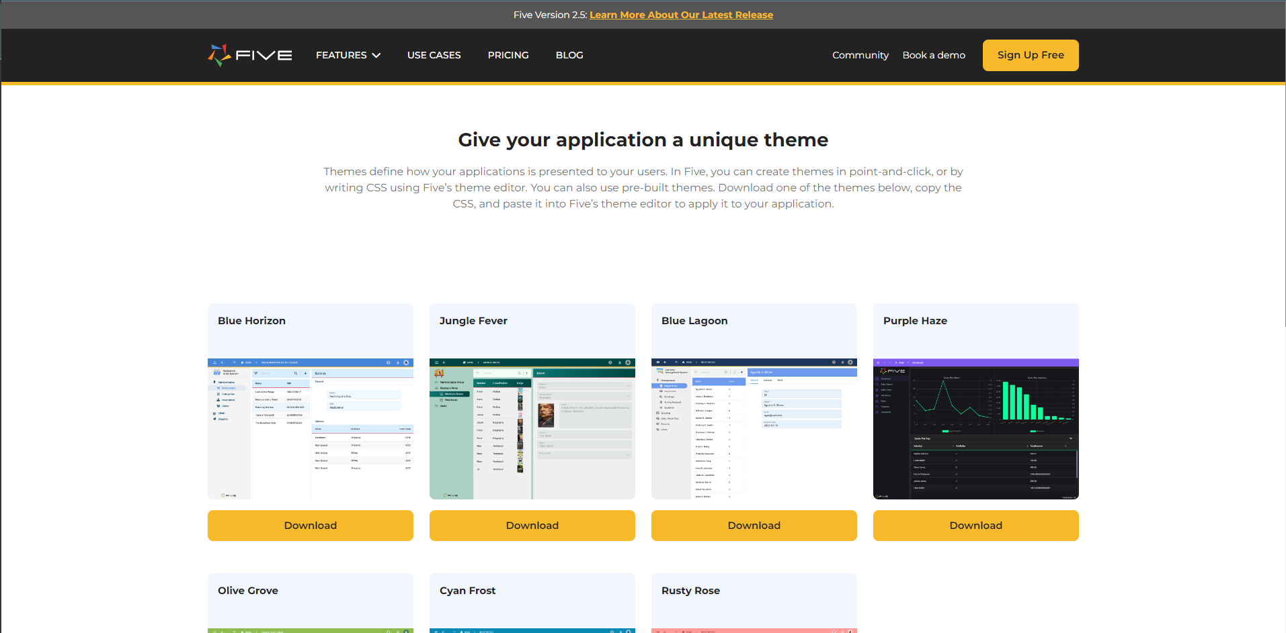The image size is (1286, 633).
Task: Open Learn More About Our Latest Release link
Action: [x=681, y=14]
